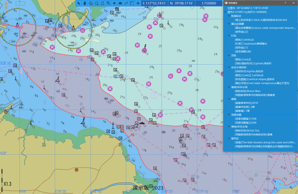The height and width of the screenshot is (194, 298).
Task: Select the isophased light character entry
Action: [x=251, y=44]
